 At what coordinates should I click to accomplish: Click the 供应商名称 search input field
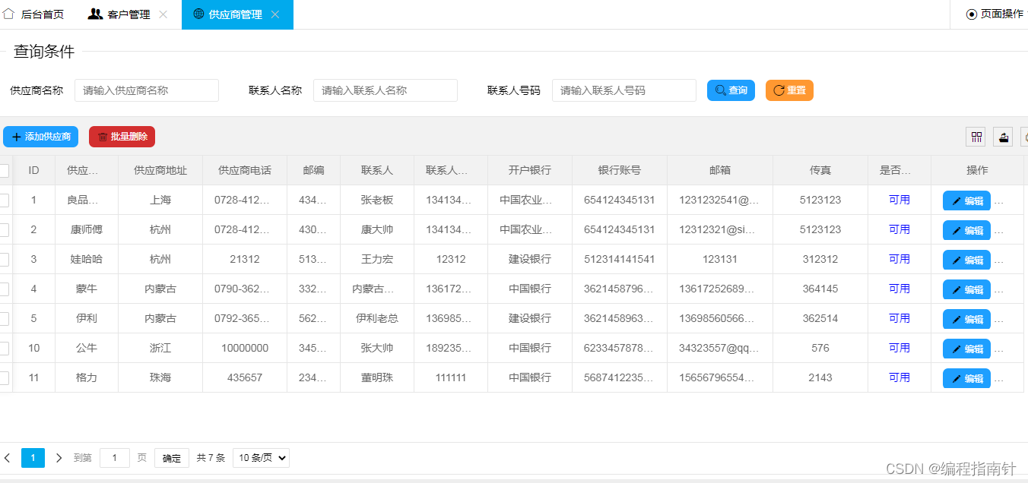pyautogui.click(x=146, y=90)
